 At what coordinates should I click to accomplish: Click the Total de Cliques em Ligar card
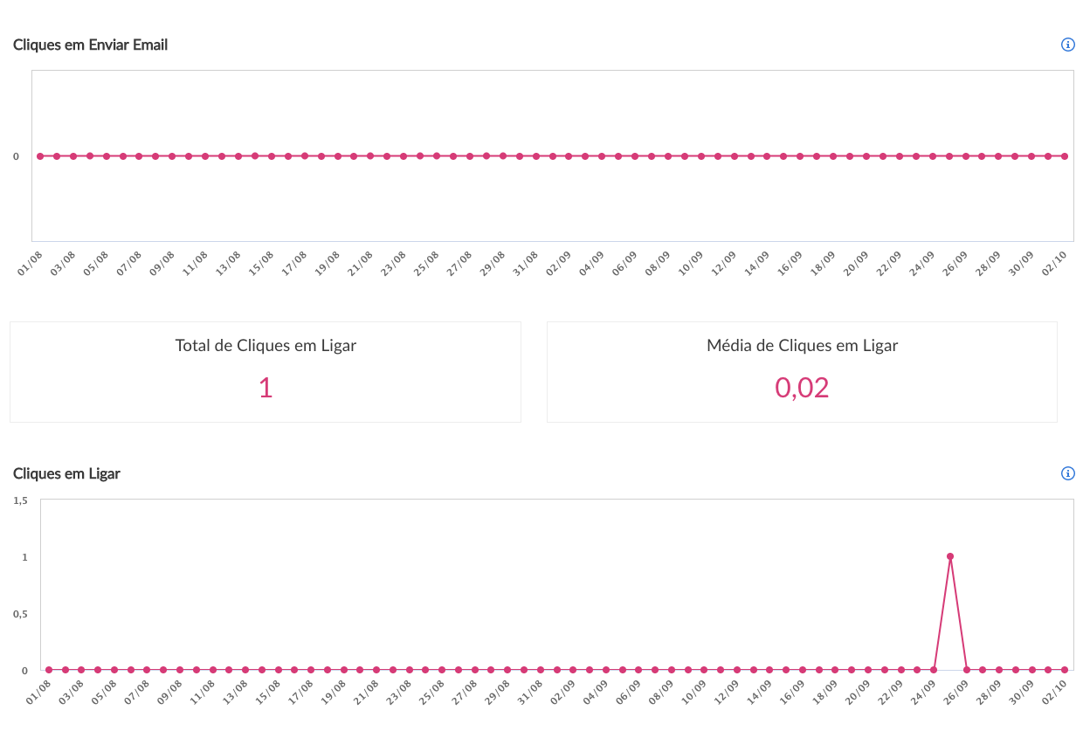pos(266,372)
